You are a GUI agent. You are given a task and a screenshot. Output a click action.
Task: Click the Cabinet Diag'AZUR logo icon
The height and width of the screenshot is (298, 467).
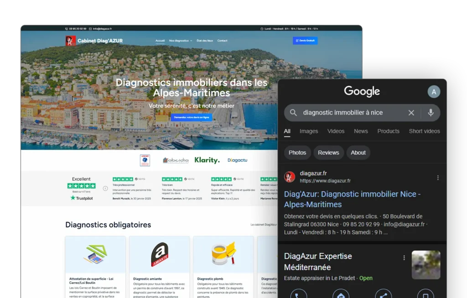click(70, 41)
